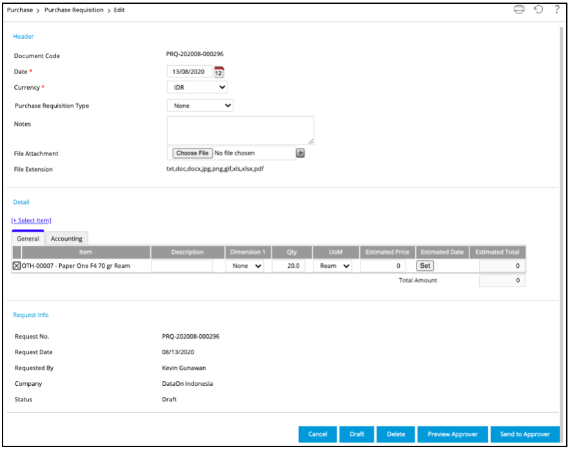The image size is (570, 449).
Task: Click the file extension list text
Action: coord(215,168)
